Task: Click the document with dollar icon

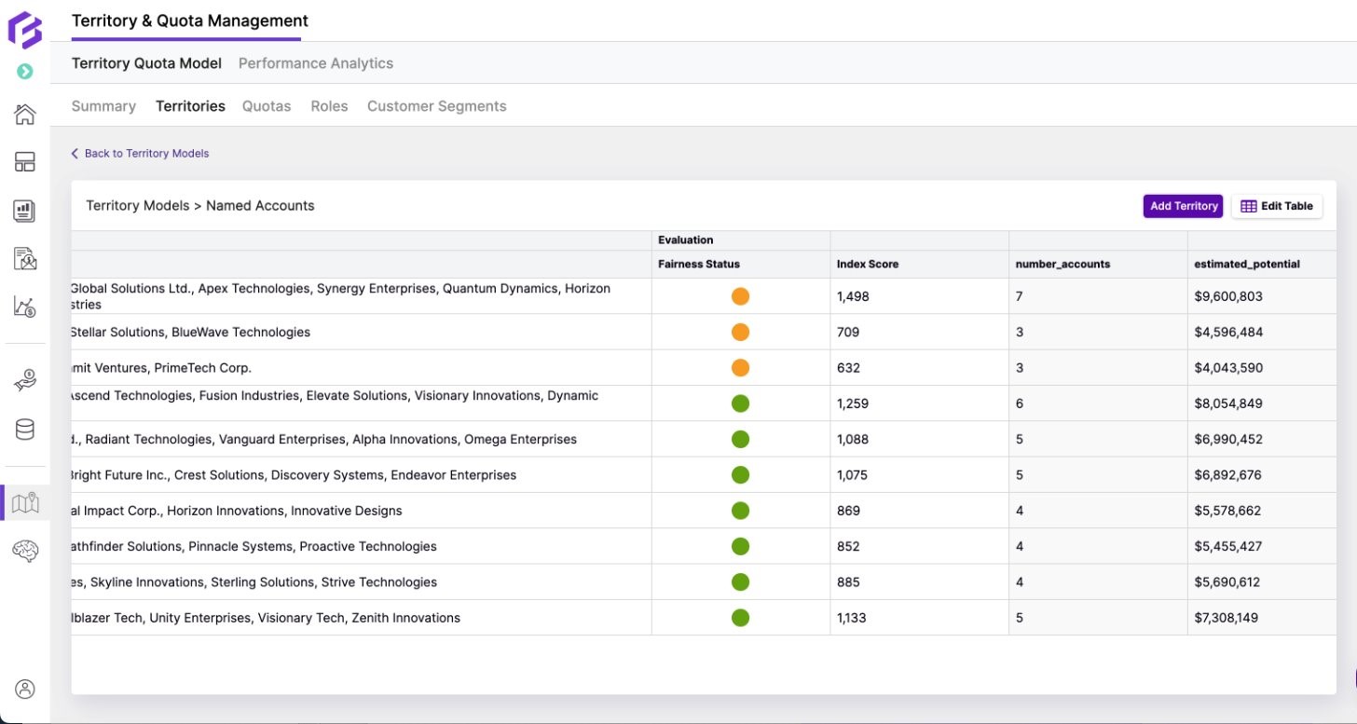Action: tap(25, 258)
